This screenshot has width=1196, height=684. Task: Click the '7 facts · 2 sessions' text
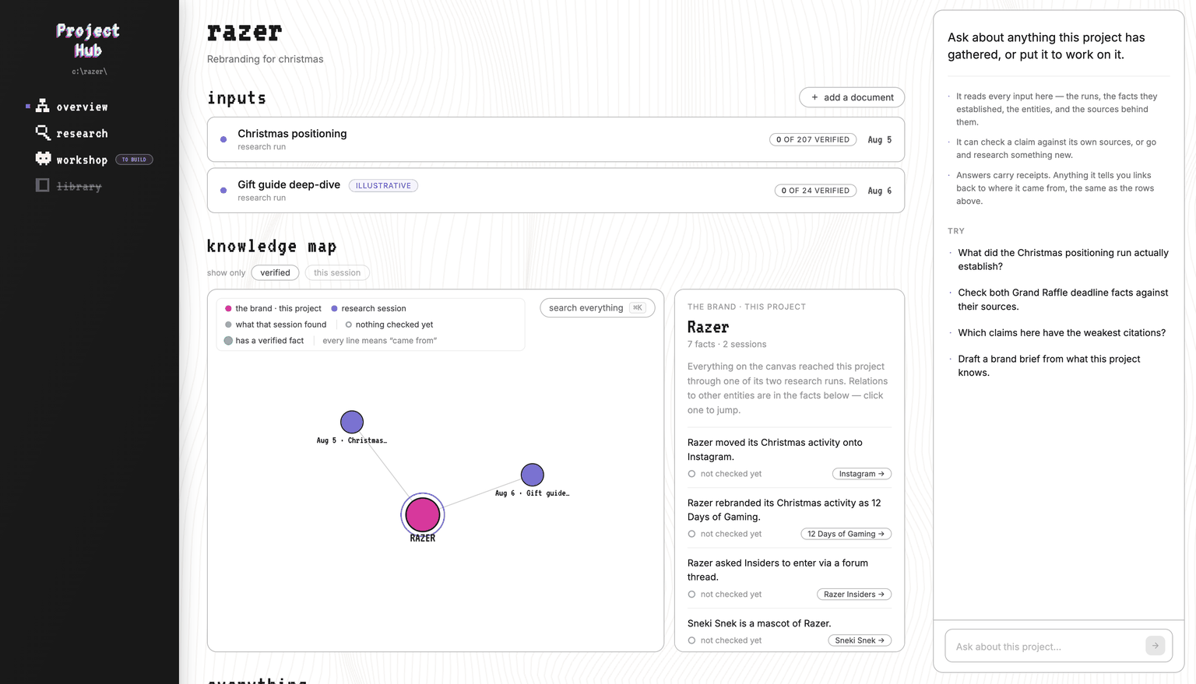(x=726, y=344)
